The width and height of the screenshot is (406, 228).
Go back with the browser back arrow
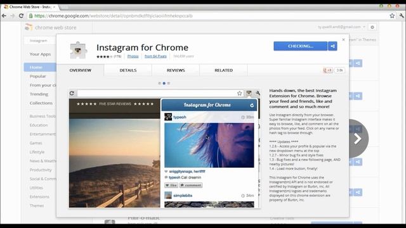[x=4, y=16]
